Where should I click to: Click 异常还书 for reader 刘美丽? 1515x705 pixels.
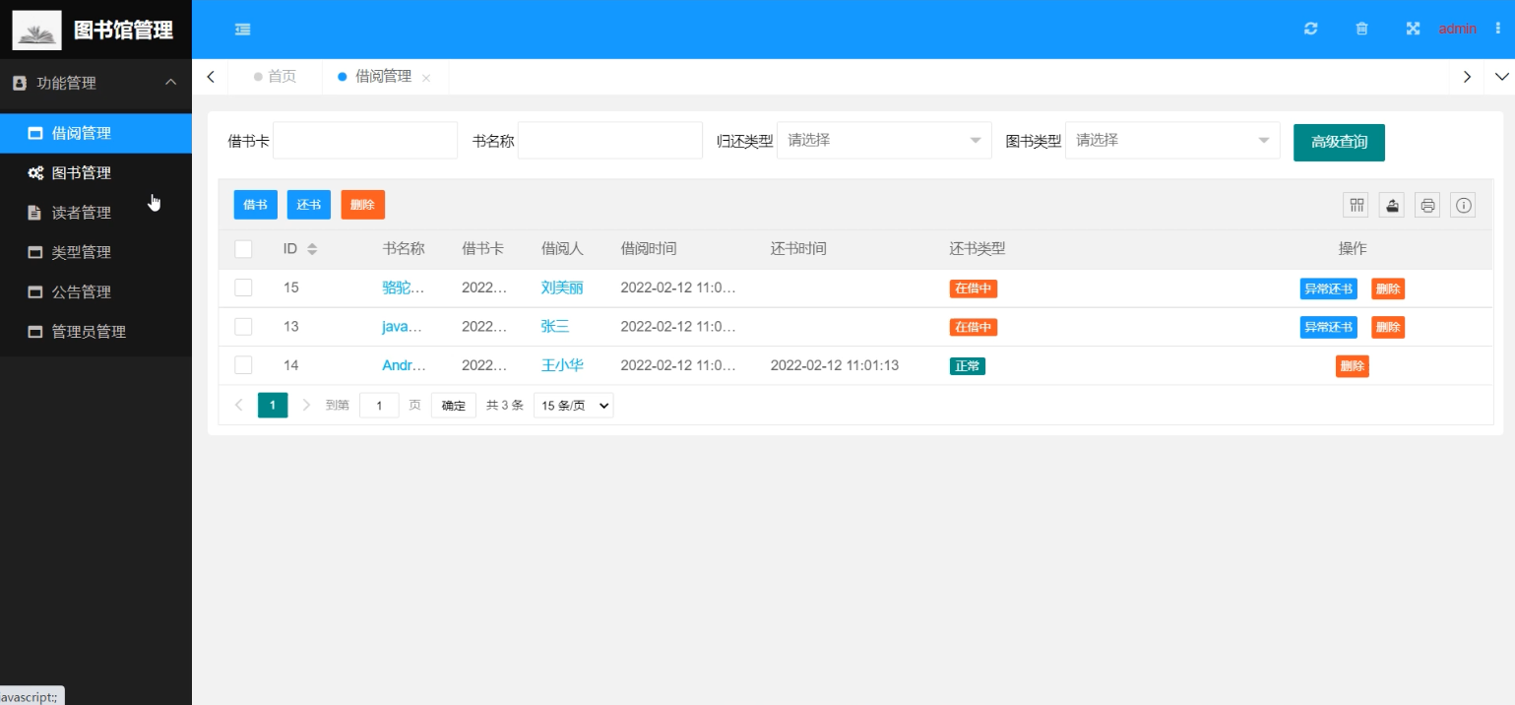1328,288
